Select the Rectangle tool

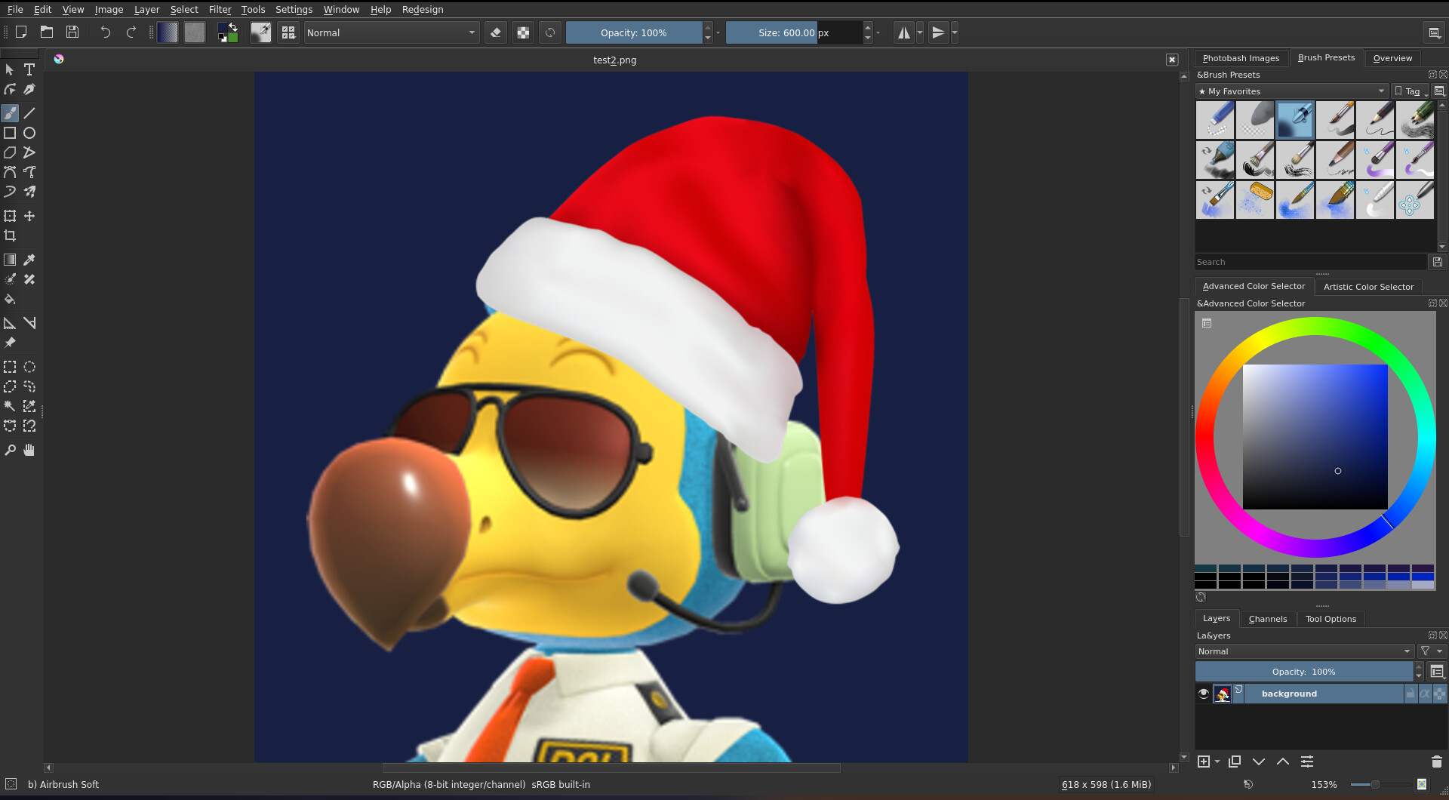click(x=10, y=133)
